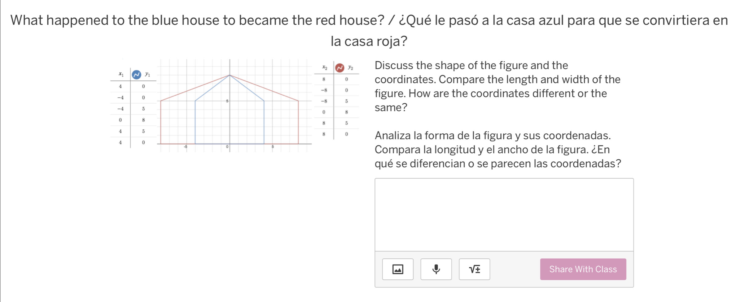The height and width of the screenshot is (302, 736).
Task: Start an audio response with the microphone icon
Action: coord(436,269)
